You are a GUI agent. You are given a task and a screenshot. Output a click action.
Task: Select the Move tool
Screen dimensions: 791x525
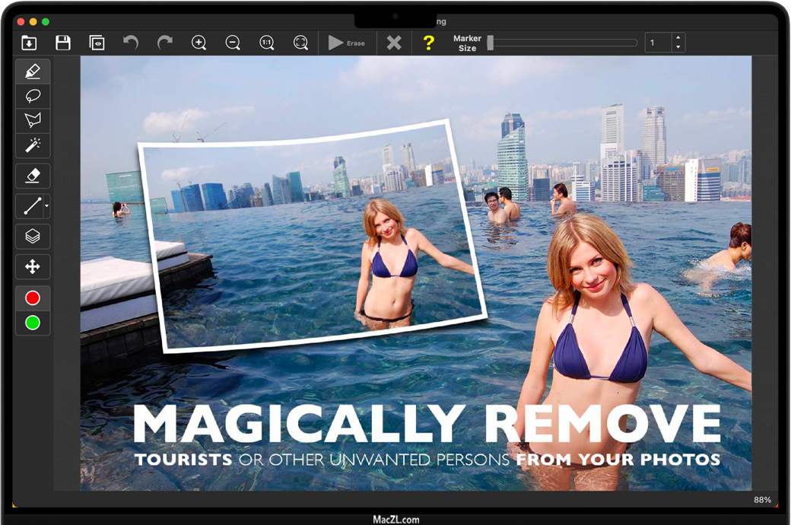click(33, 266)
